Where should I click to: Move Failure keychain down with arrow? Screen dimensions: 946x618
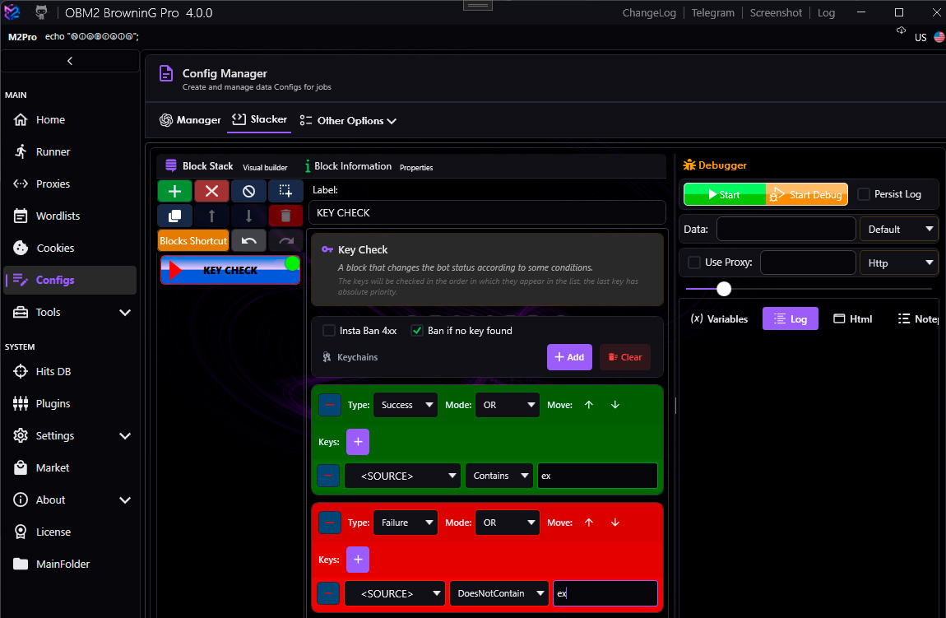pyautogui.click(x=614, y=523)
